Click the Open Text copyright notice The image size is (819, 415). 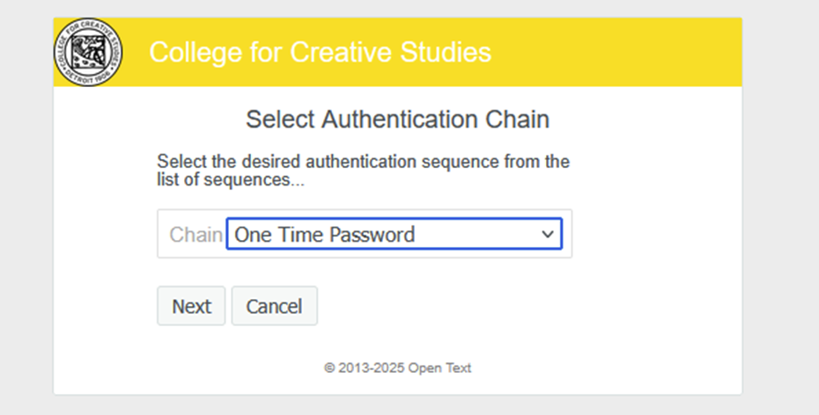point(397,368)
